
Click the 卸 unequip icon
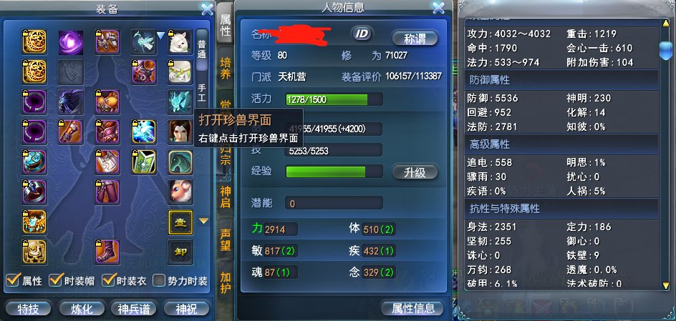(x=180, y=252)
